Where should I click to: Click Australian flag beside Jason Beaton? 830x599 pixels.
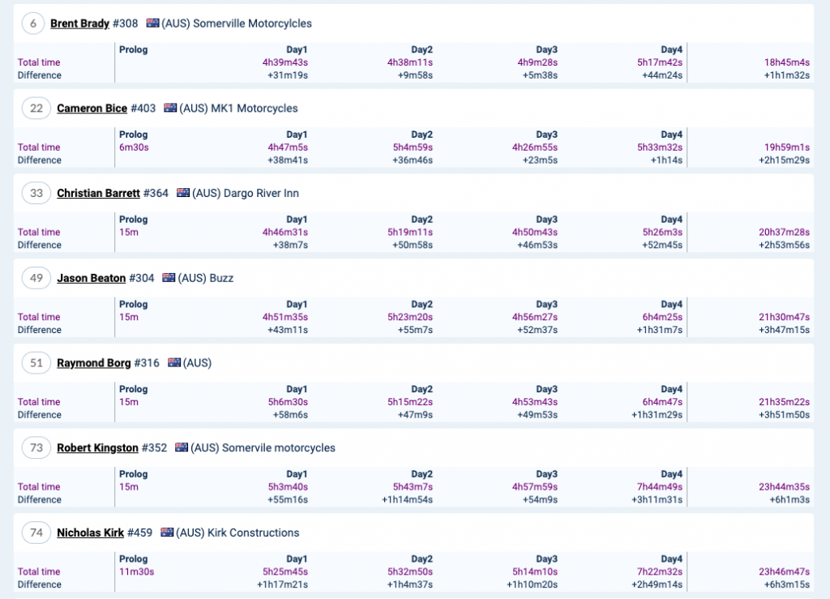coord(169,278)
